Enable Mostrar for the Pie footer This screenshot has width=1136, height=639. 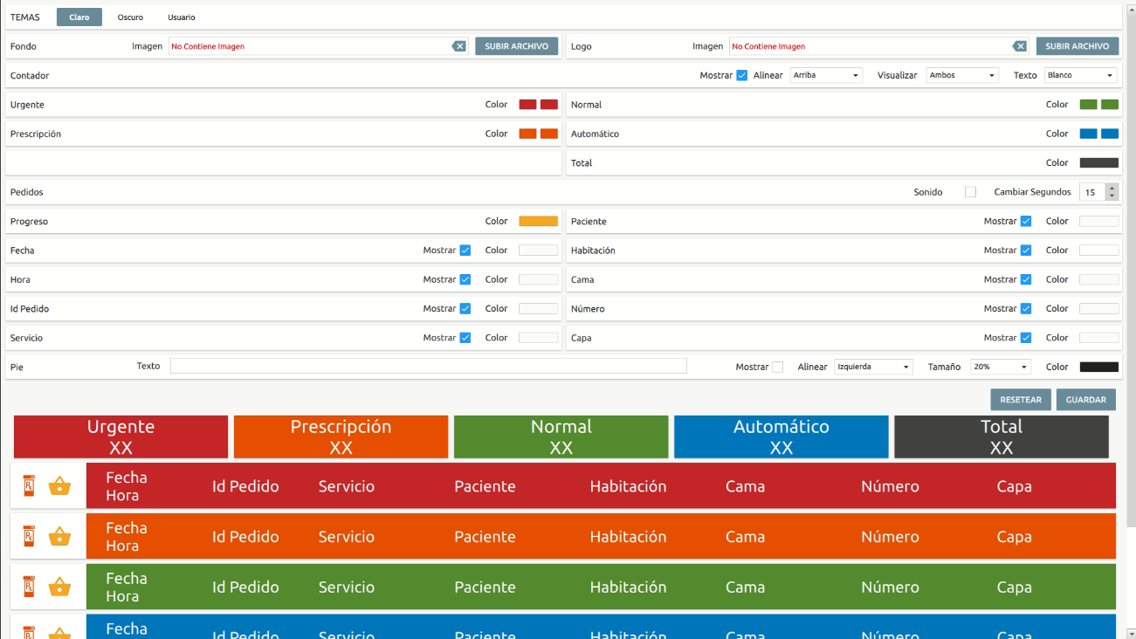[x=779, y=367]
